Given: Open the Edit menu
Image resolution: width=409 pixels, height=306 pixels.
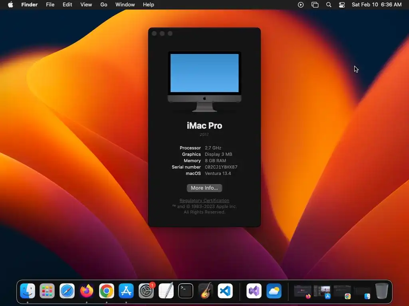Looking at the screenshot, I should 67,5.
